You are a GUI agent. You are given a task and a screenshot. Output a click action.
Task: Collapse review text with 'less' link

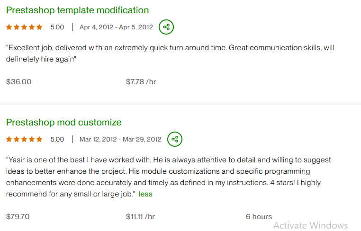[x=145, y=194]
